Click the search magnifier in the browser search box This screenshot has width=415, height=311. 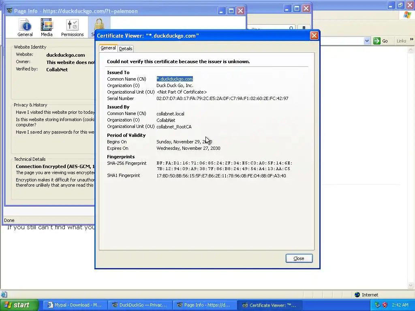click(291, 28)
